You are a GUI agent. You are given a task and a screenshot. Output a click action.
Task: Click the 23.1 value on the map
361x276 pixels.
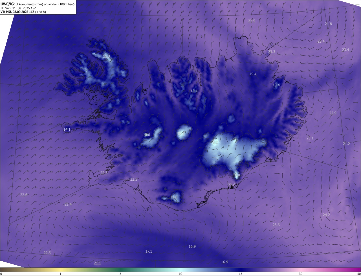pos(310,138)
